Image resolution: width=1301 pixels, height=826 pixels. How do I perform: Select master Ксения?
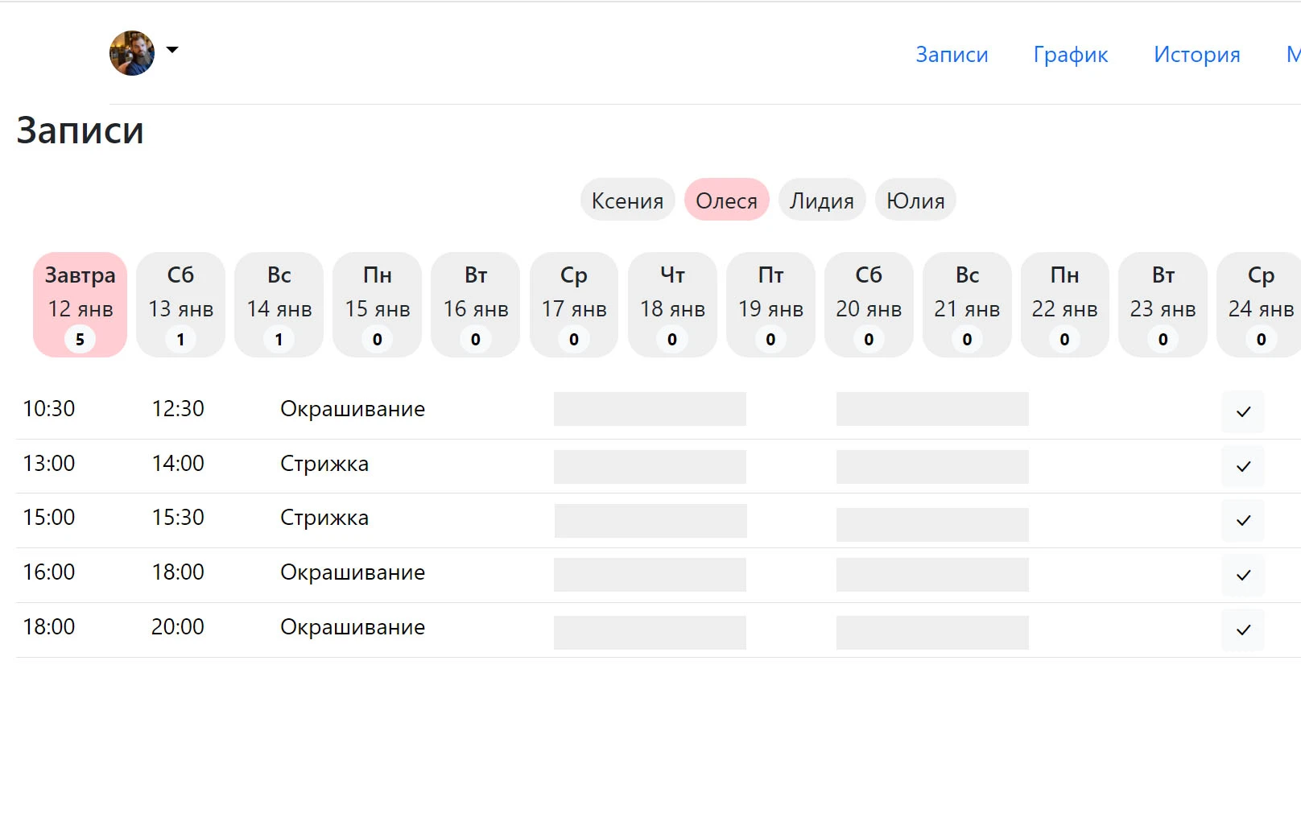[x=627, y=200]
